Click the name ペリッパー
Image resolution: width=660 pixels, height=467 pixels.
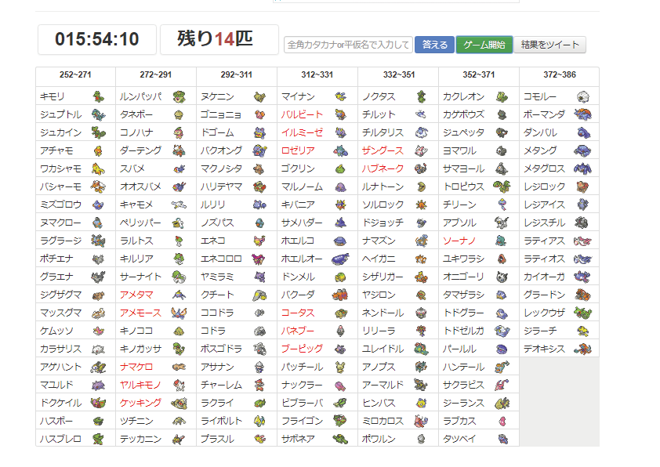click(x=140, y=223)
